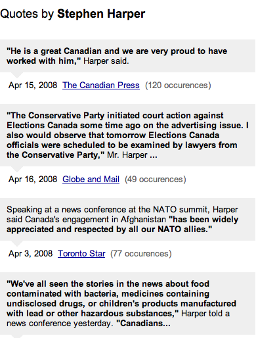The height and width of the screenshot is (338, 256).
Task: Click the Apr 16, 2008 date
Action: (33, 180)
